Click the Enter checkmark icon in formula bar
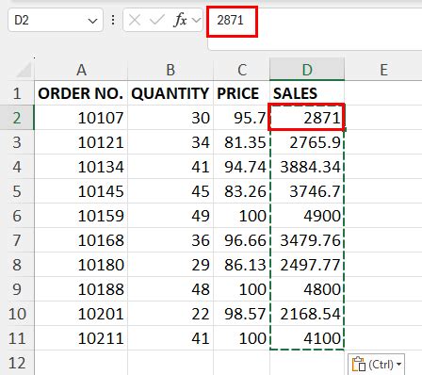This screenshot has width=422, height=375. [x=157, y=21]
